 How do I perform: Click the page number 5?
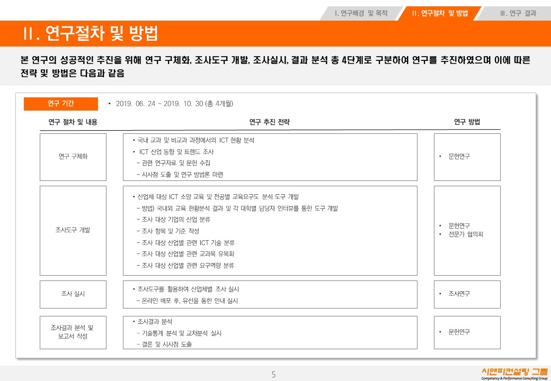273,375
